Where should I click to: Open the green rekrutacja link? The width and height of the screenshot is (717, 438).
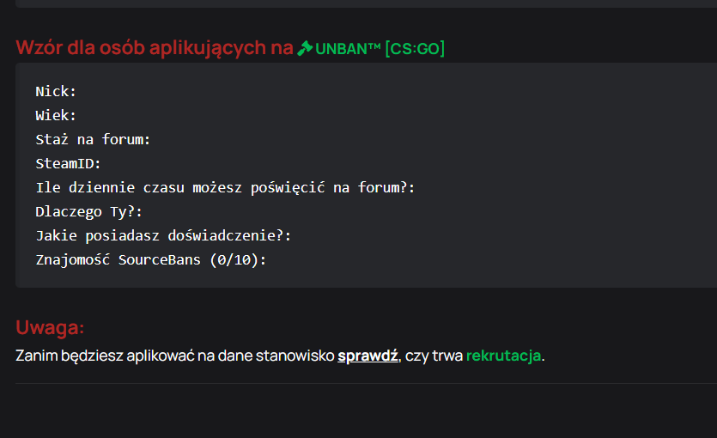pos(503,356)
